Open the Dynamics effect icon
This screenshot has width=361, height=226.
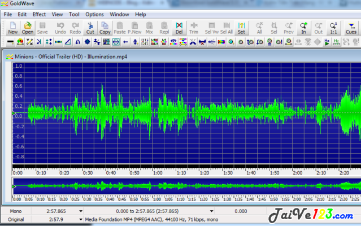pyautogui.click(x=30, y=42)
